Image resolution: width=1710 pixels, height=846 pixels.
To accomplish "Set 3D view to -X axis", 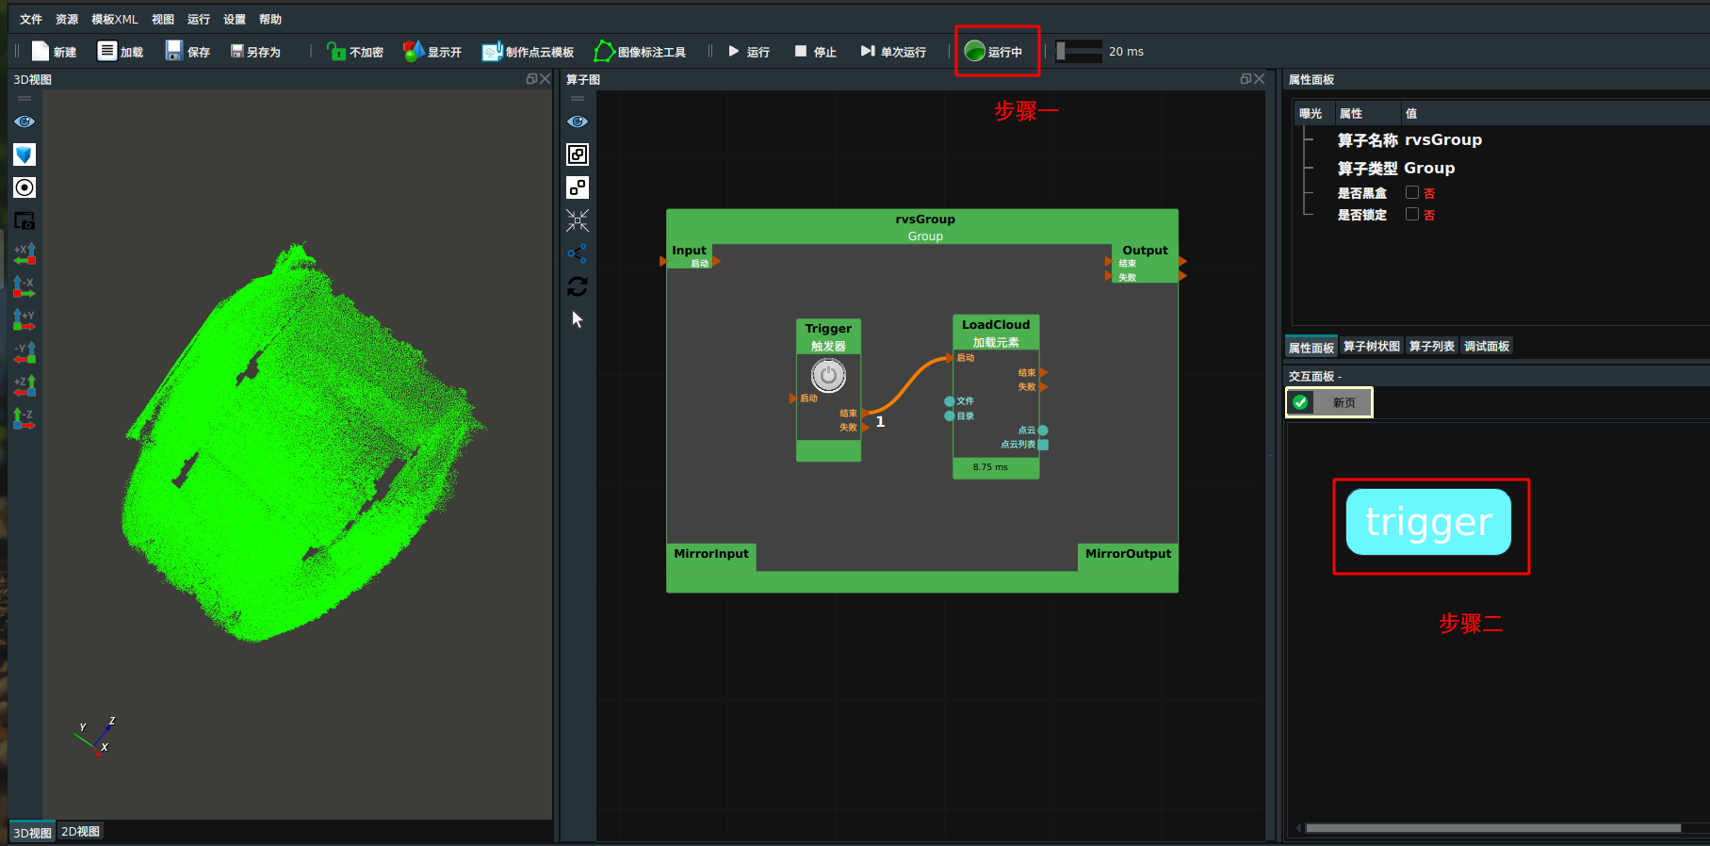I will (24, 286).
